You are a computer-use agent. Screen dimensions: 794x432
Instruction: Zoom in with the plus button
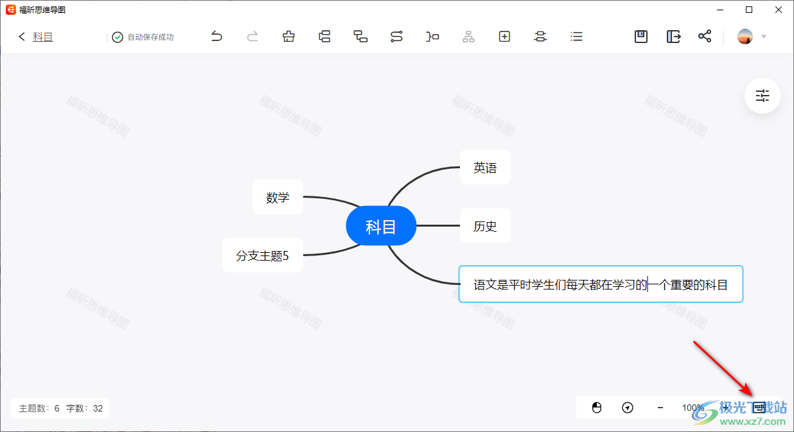pos(726,408)
